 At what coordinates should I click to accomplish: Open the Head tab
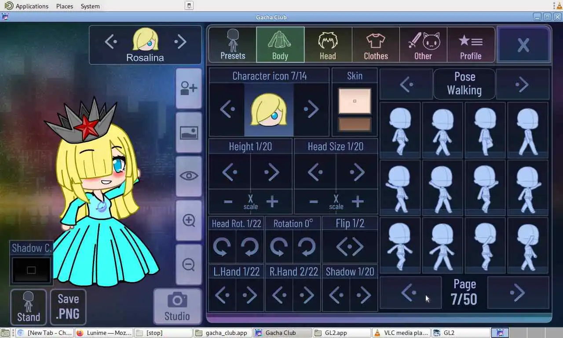coord(328,44)
